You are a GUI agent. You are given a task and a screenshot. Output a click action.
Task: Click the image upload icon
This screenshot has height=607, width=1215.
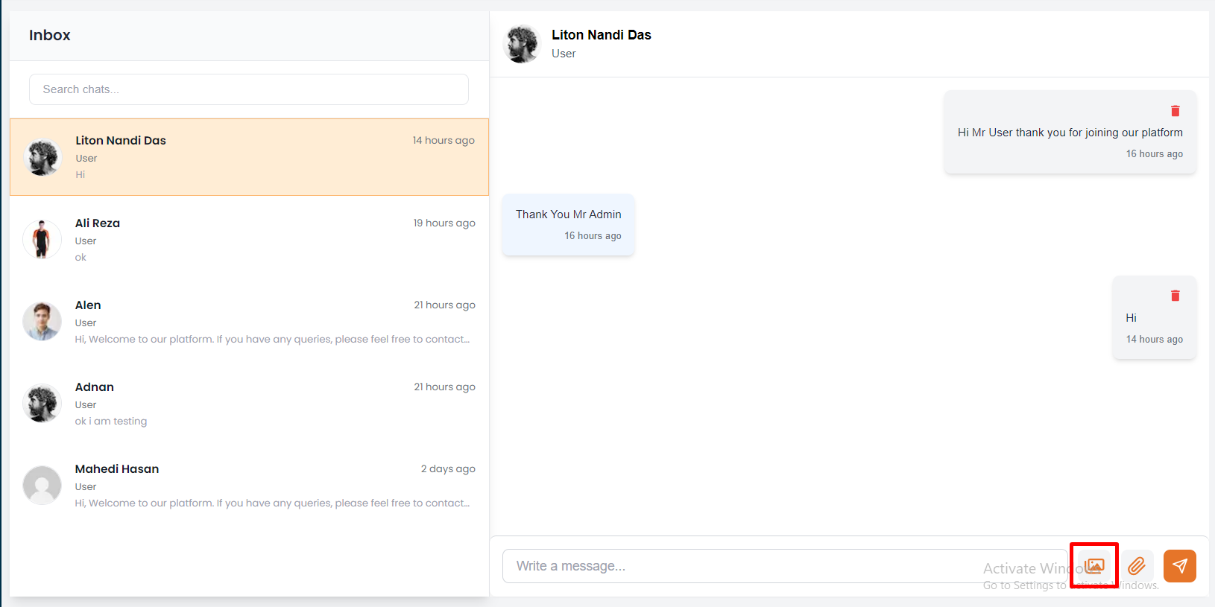point(1093,566)
